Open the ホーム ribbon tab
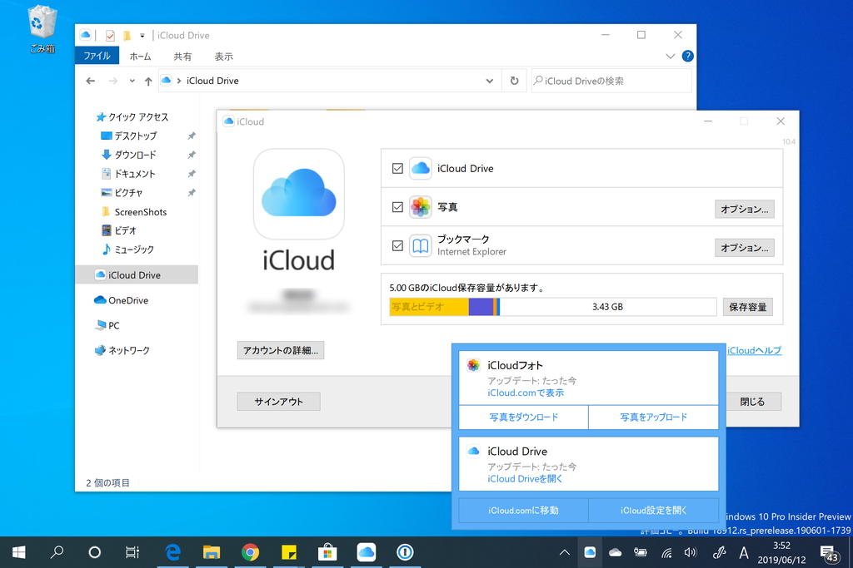The image size is (853, 568). pyautogui.click(x=140, y=56)
